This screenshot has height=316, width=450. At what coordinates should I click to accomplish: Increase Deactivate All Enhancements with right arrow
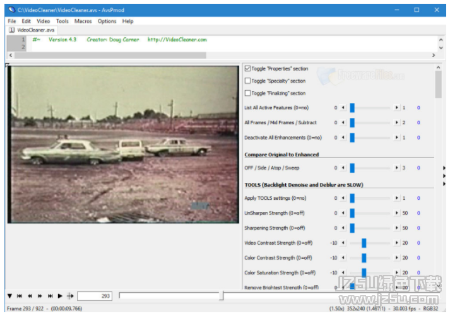coord(396,138)
